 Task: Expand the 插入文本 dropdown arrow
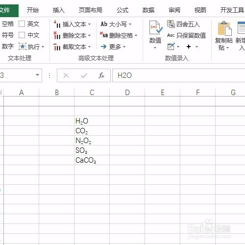(89, 24)
